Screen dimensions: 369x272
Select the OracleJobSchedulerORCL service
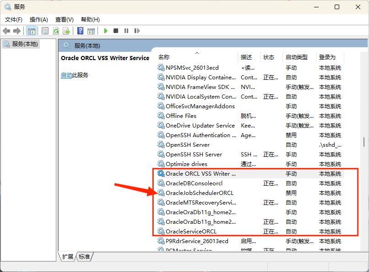250,193
